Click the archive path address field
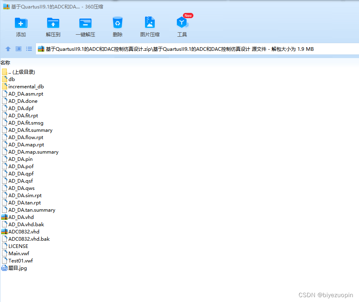This screenshot has height=302, width=359. pyautogui.click(x=197, y=49)
